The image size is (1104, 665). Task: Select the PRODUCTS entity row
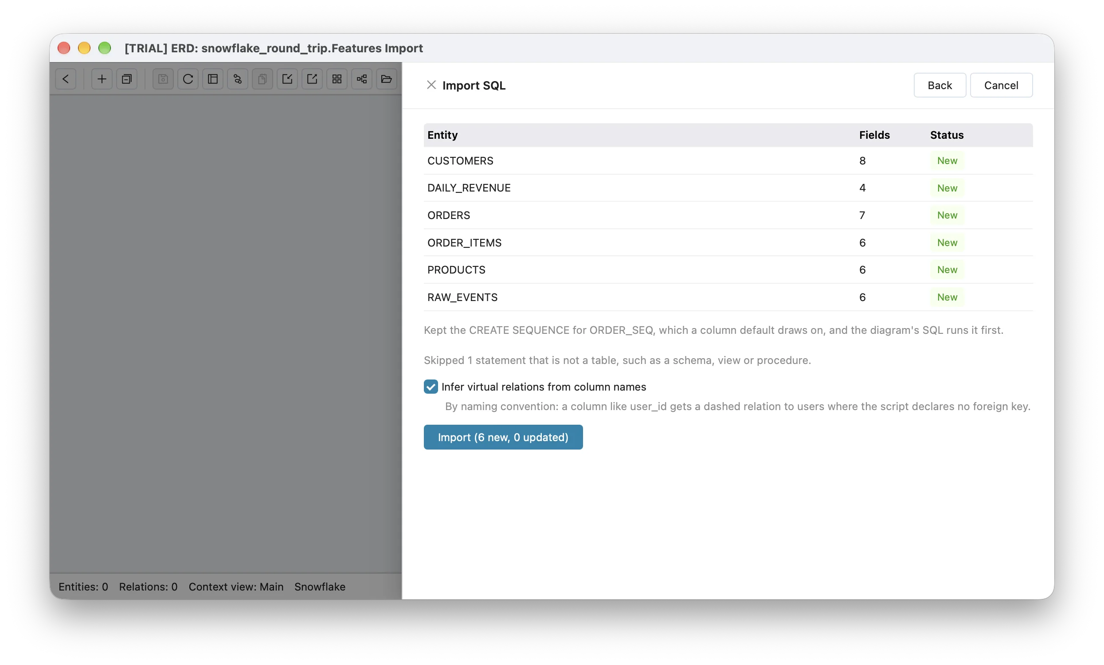pos(728,270)
